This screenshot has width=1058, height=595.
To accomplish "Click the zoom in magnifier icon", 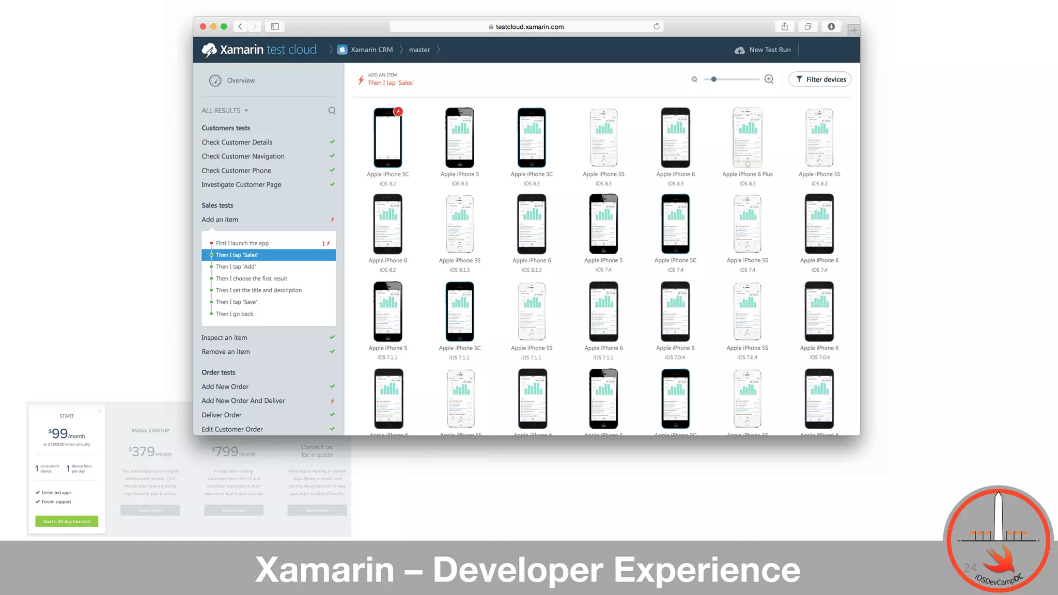I will tap(769, 79).
